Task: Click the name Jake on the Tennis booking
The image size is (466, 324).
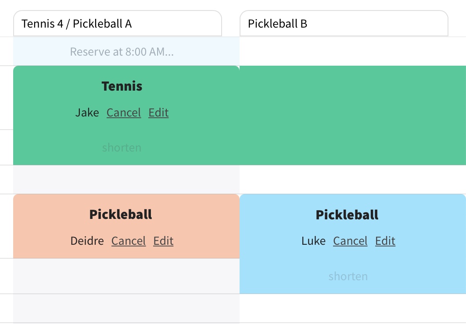Action: coord(87,113)
